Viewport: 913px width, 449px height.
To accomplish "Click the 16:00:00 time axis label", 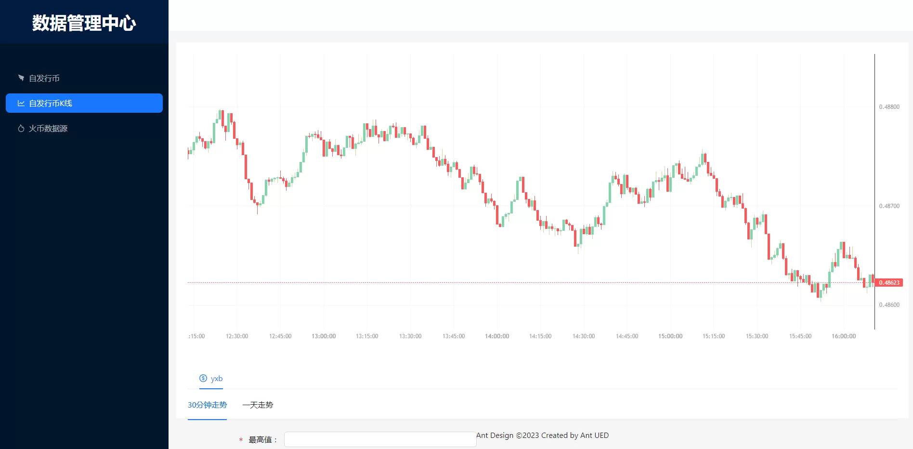I will [844, 336].
